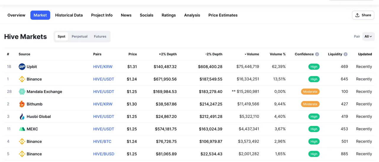Click Moderate badge in Mandala Exchange row
379x162 pixels.
click(310, 92)
